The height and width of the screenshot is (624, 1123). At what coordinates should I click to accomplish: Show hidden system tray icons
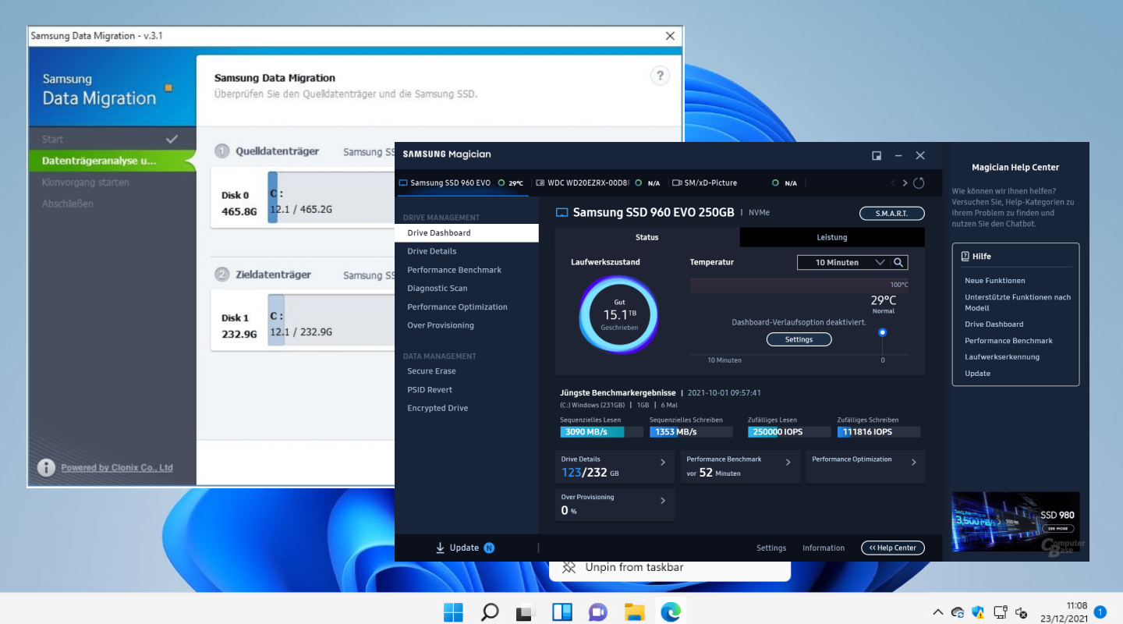[938, 613]
